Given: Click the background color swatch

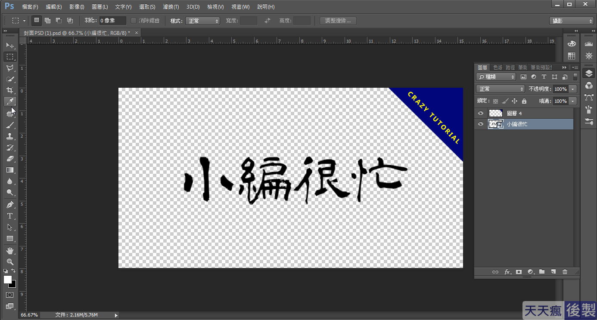Looking at the screenshot, I should (13, 285).
